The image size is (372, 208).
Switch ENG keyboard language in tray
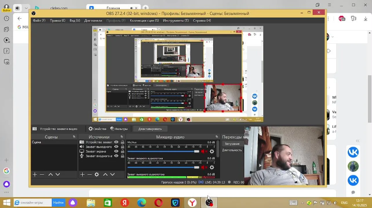344,203
